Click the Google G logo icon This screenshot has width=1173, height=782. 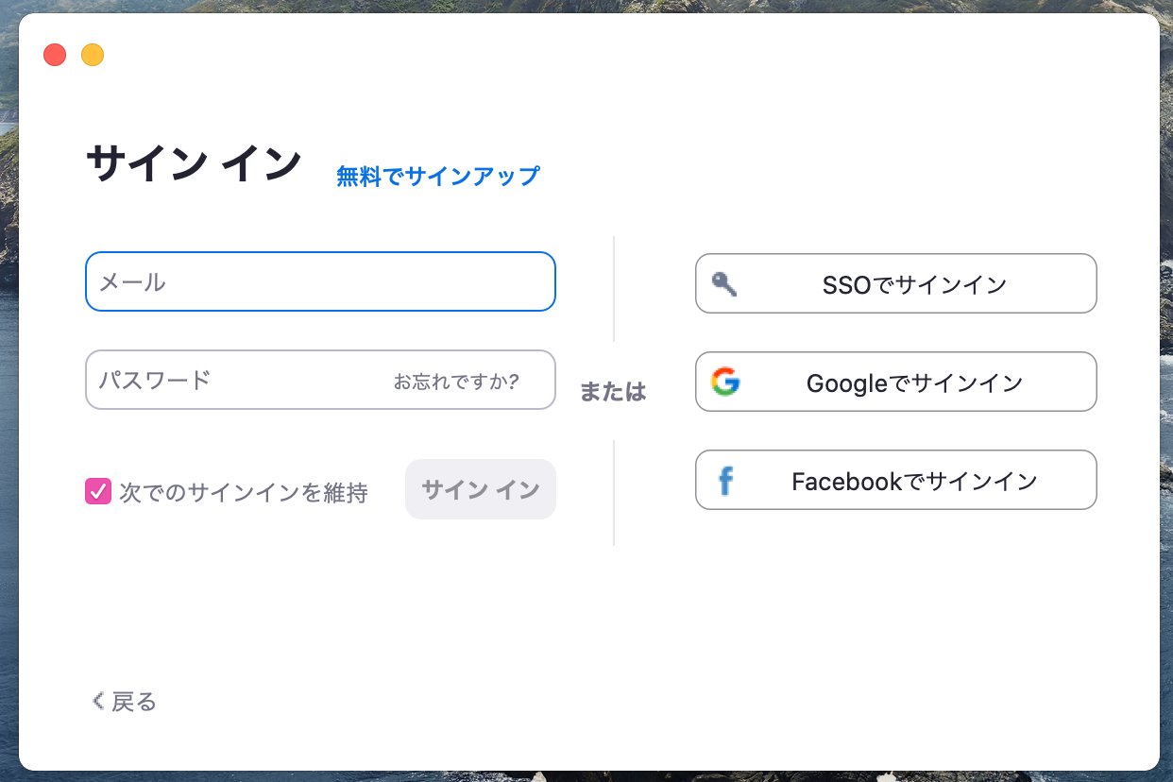[x=725, y=382]
